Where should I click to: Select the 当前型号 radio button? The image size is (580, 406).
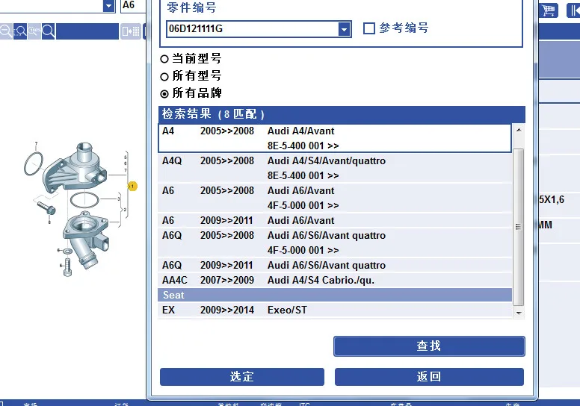point(164,59)
